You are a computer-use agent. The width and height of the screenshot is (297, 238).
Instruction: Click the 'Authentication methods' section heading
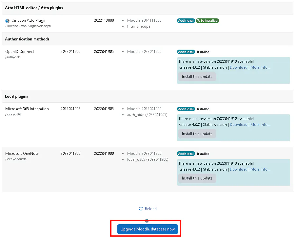(27, 39)
